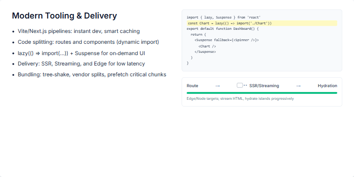Click the "import { lazy, Suspense }" code line
354x177 pixels.
click(x=224, y=17)
